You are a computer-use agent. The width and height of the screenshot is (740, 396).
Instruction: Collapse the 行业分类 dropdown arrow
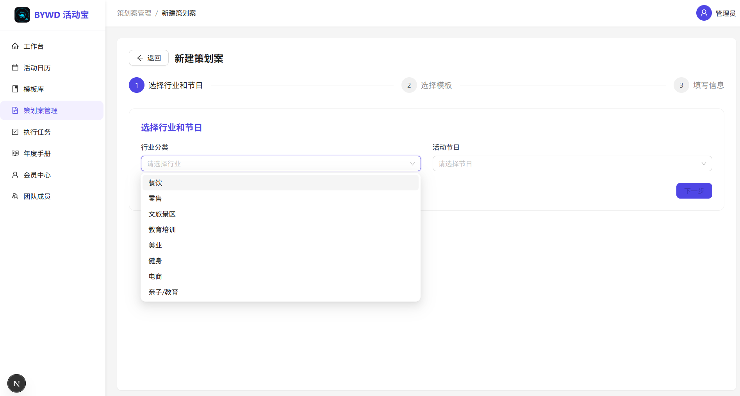[412, 163]
